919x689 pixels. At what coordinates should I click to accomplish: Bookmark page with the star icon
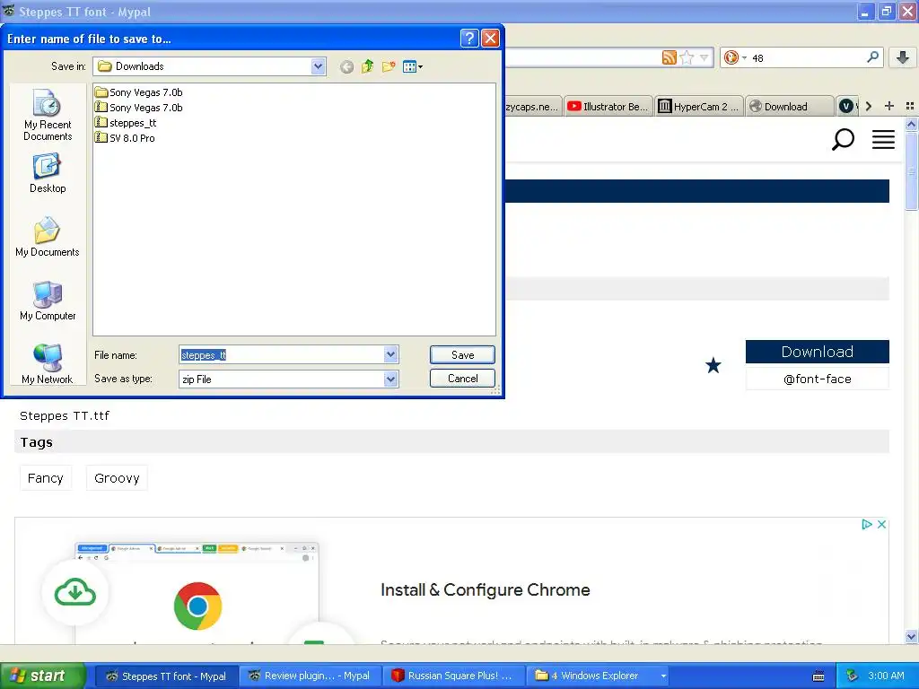(x=687, y=57)
